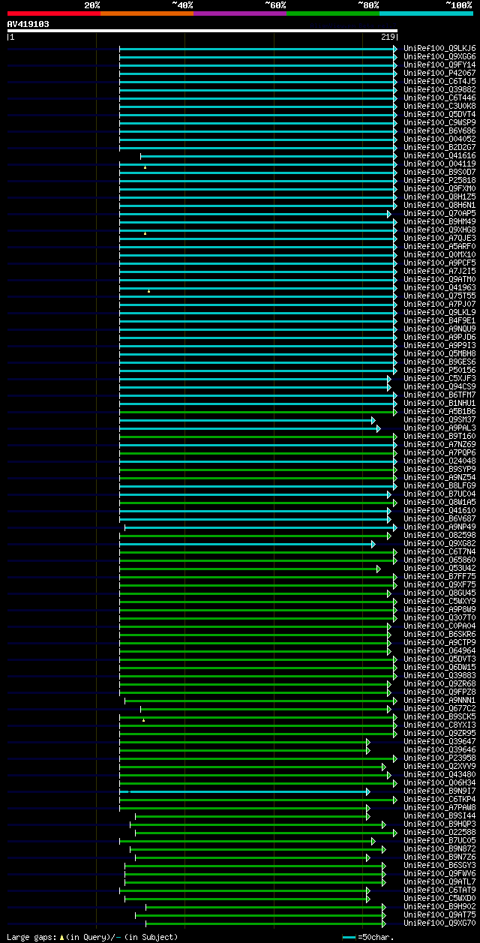The height and width of the screenshot is (943, 480).
Task: Click the UniRef100_Q9LKL9 label
Action: [439, 312]
